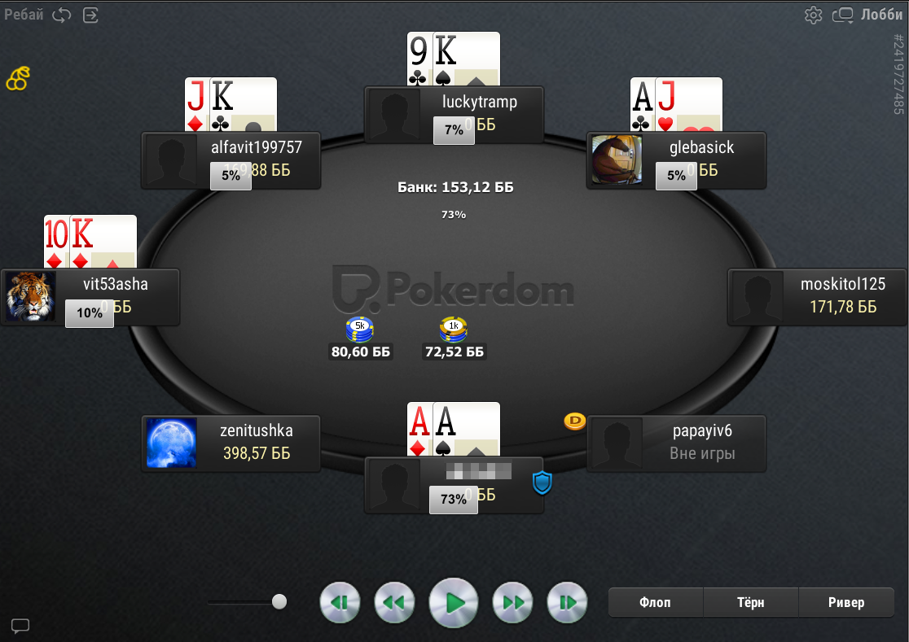Click the Ребай button

point(24,15)
